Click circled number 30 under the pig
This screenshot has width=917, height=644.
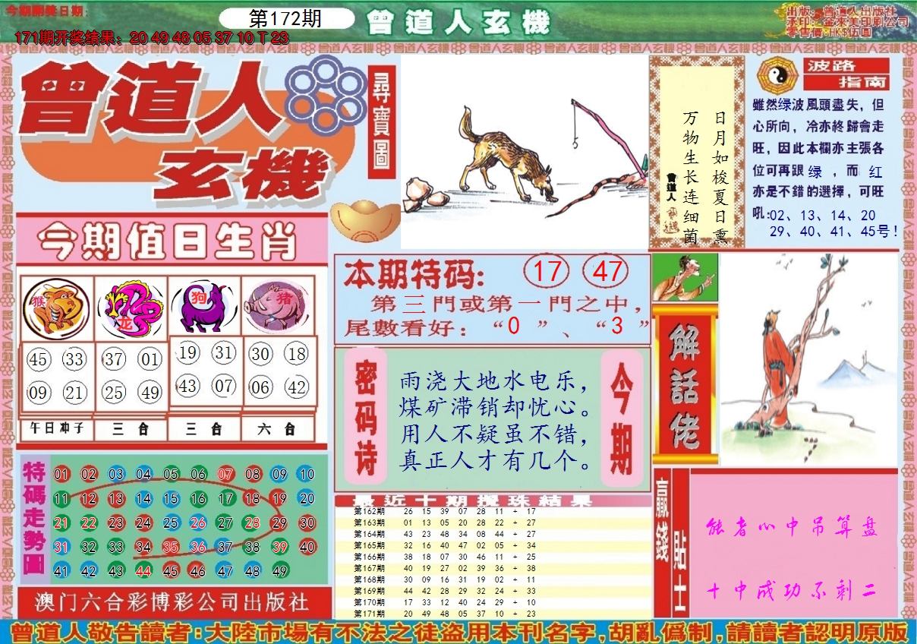click(261, 354)
